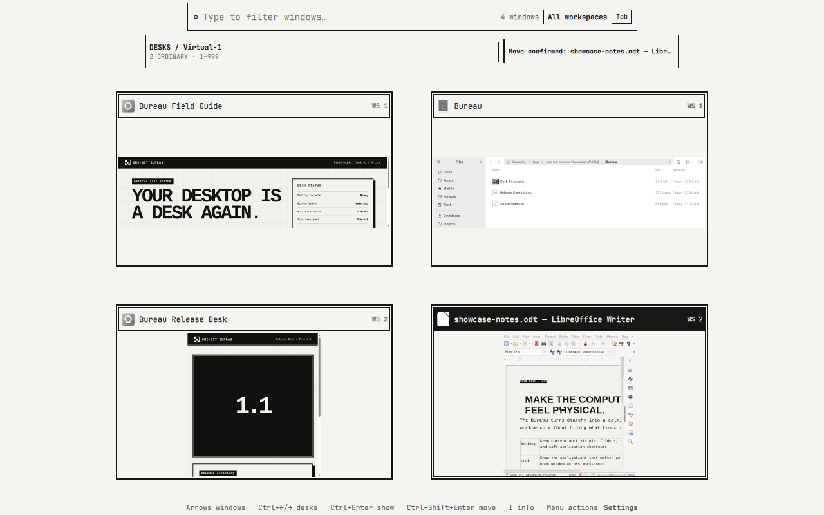Viewport: 824px width, 515px height.
Task: Click the 'tmp' path segment in the Files preview
Action: [x=536, y=162]
